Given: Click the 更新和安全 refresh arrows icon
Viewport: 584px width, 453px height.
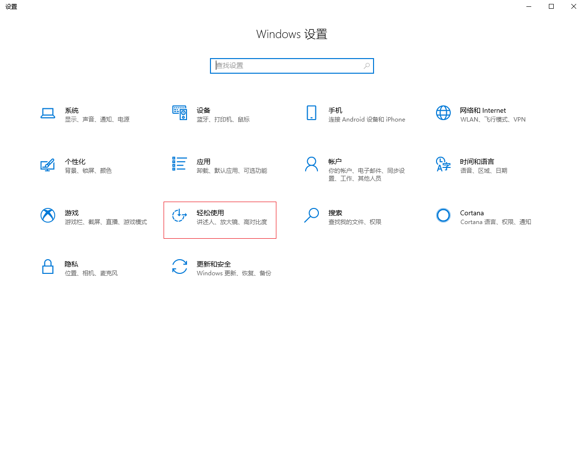Looking at the screenshot, I should 180,267.
